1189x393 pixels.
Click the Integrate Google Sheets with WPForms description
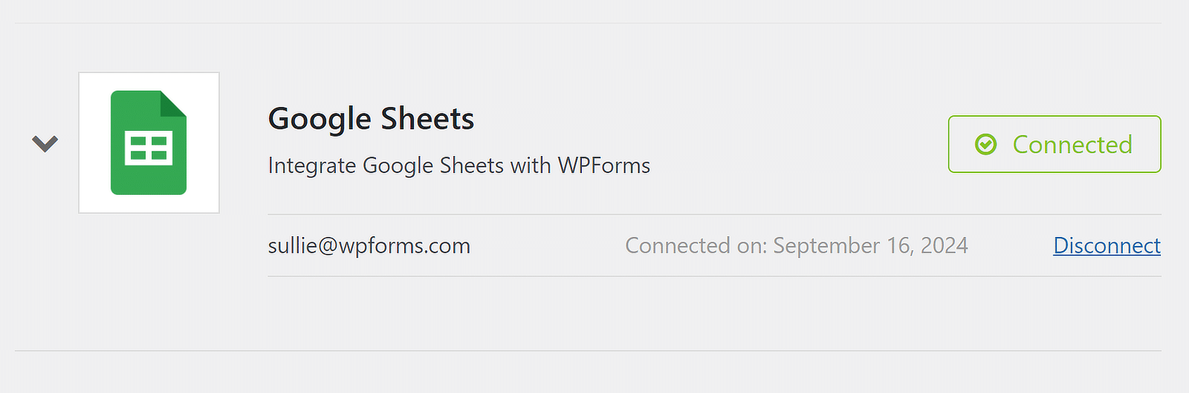click(459, 165)
